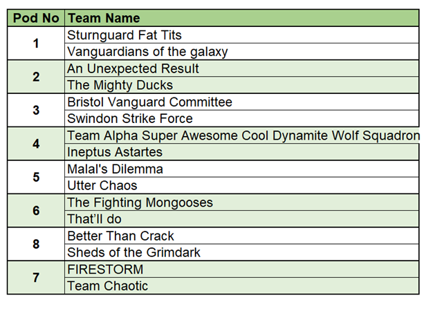Click the Malal's Dilemma cell
Viewport: 433px width, 311px height.
tap(115, 169)
